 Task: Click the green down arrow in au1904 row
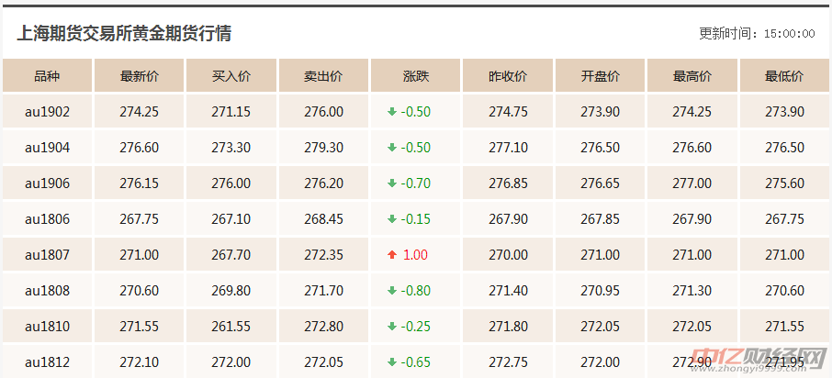coord(392,148)
